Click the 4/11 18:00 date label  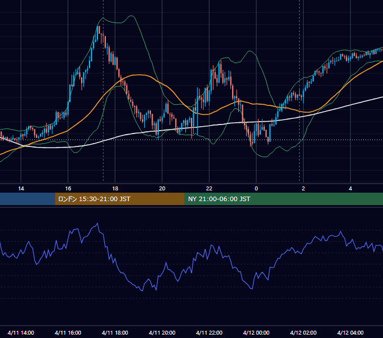(x=115, y=332)
